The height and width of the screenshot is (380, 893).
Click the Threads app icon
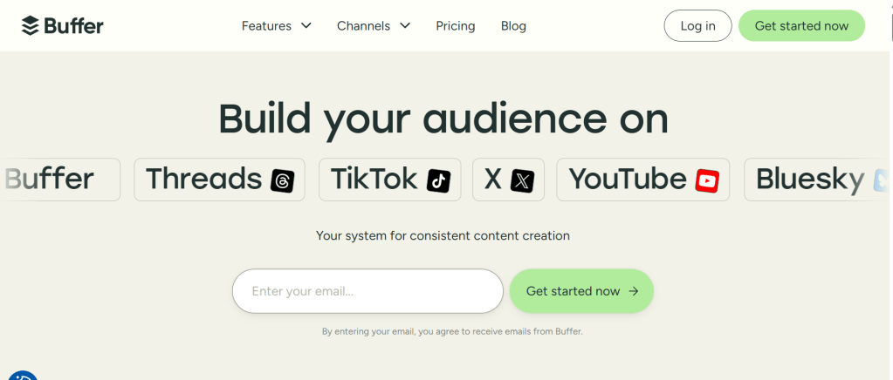(x=283, y=180)
